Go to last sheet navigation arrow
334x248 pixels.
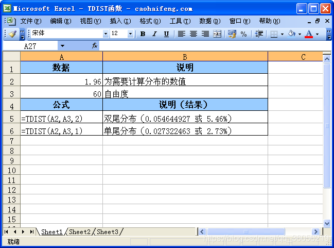[x=31, y=232]
